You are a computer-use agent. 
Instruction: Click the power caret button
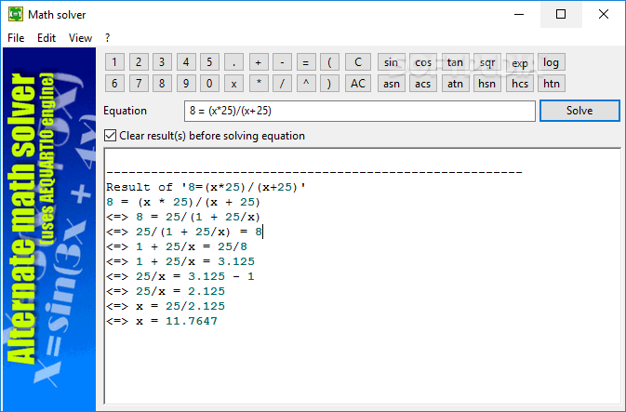306,84
